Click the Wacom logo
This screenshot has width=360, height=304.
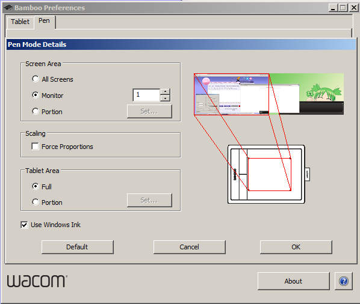pos(37,281)
